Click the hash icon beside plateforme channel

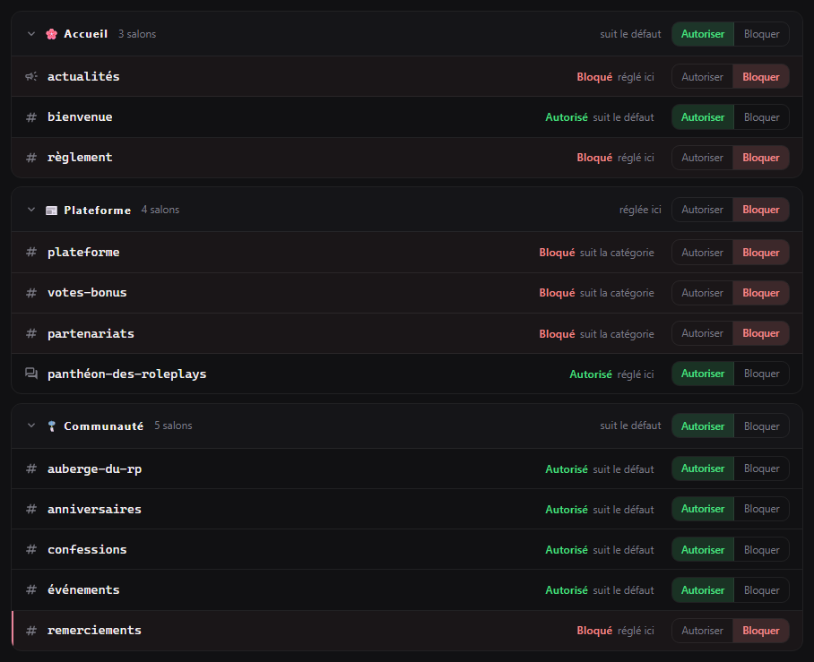point(31,252)
